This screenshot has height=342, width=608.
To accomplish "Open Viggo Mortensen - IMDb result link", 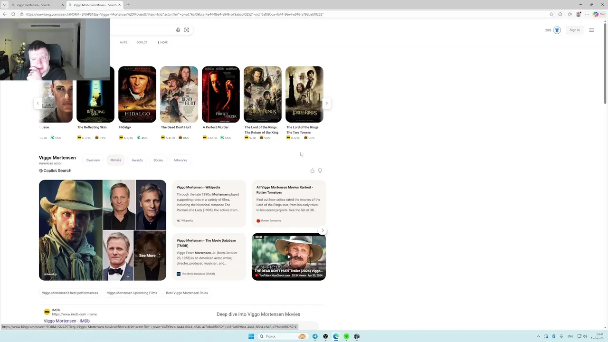I will coord(66,321).
